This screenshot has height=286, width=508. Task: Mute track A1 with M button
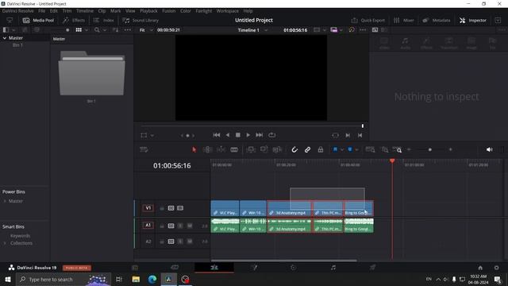point(190,226)
